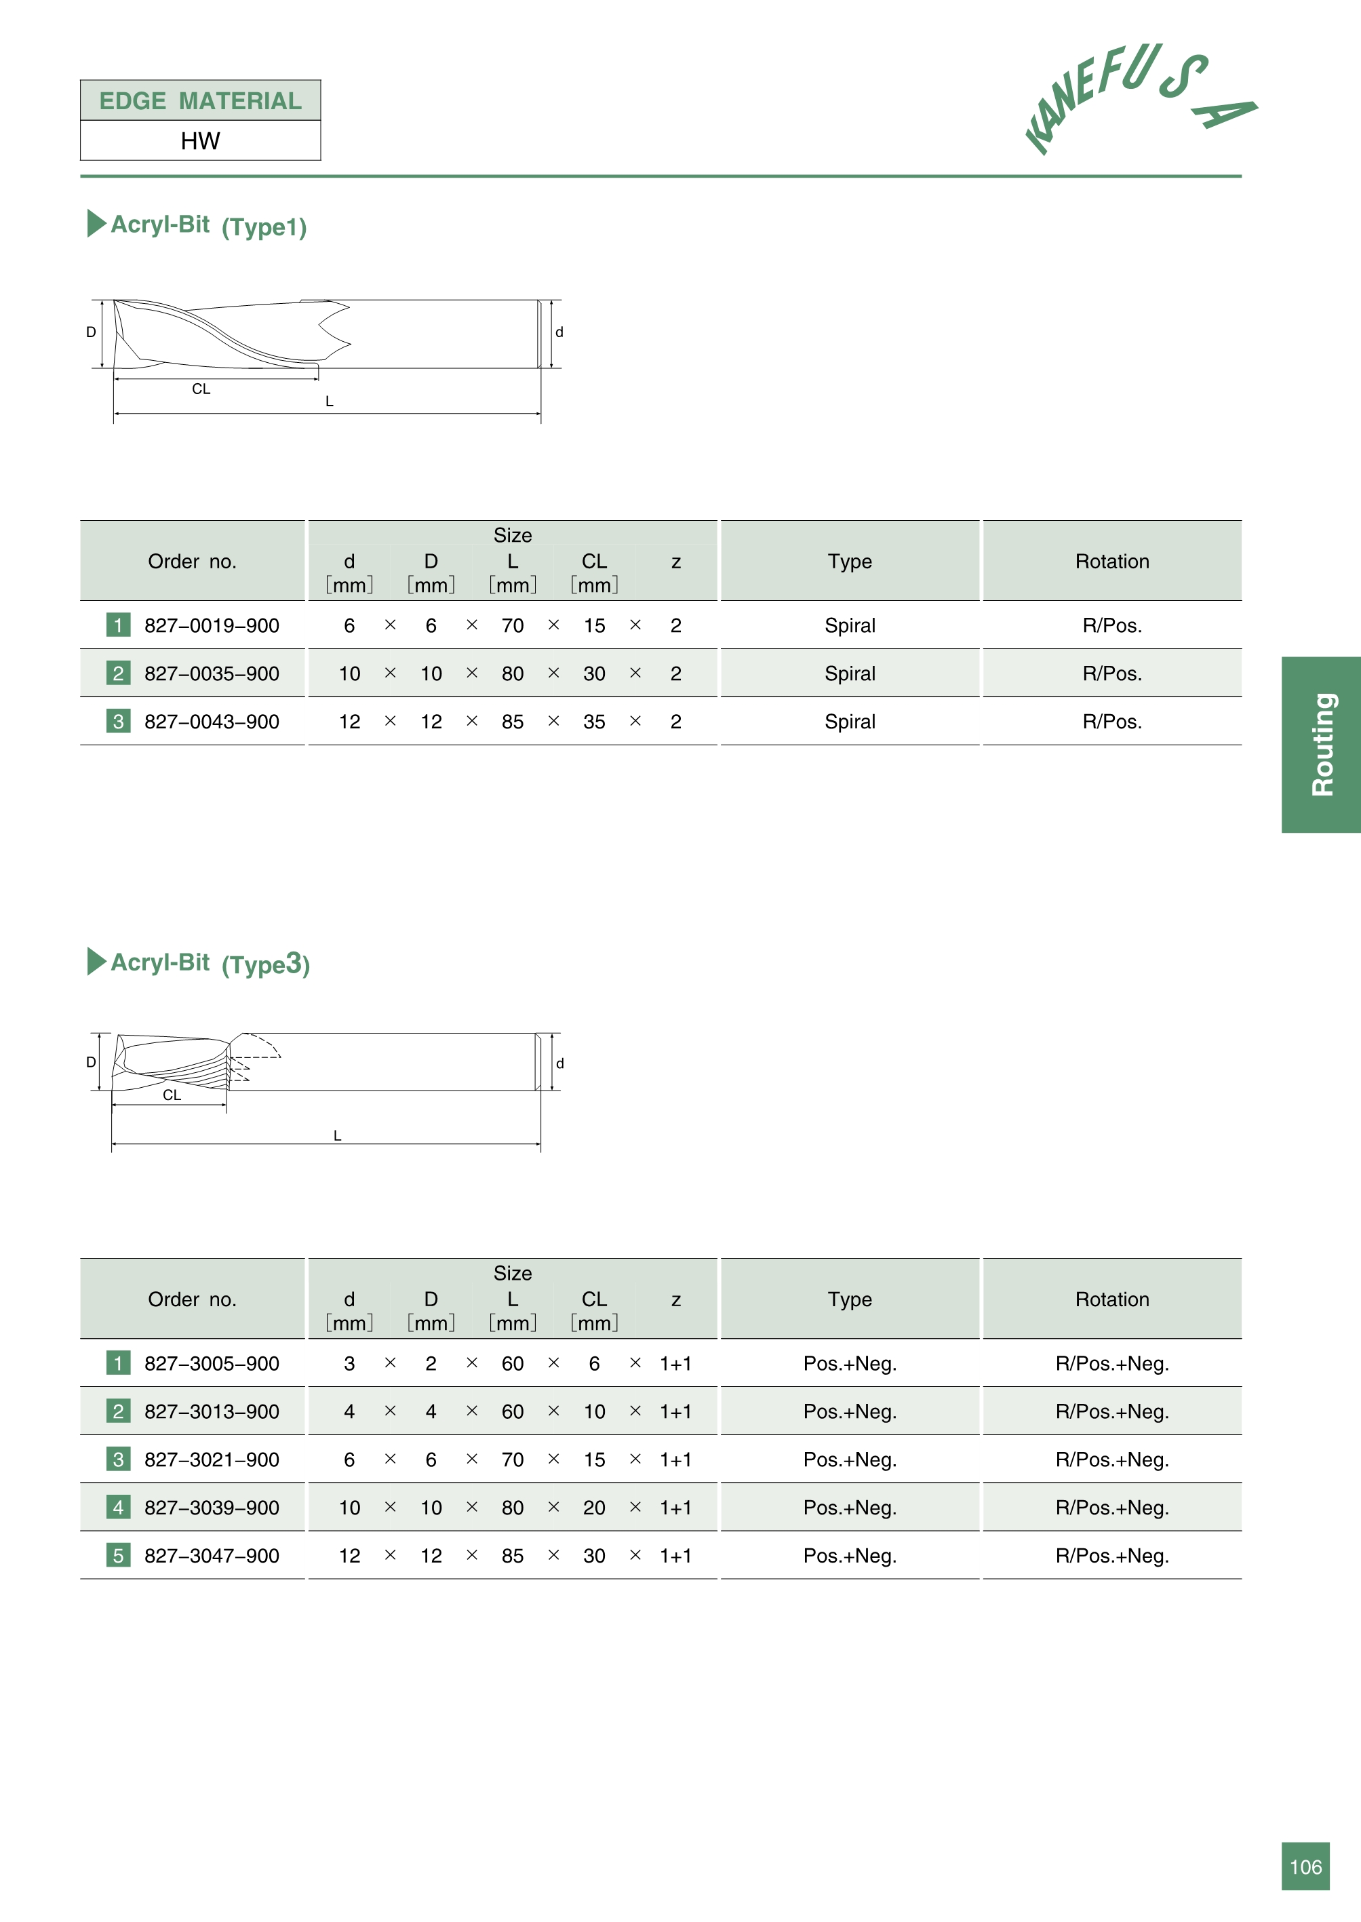Click order number 827-3021-900

click(x=211, y=1459)
